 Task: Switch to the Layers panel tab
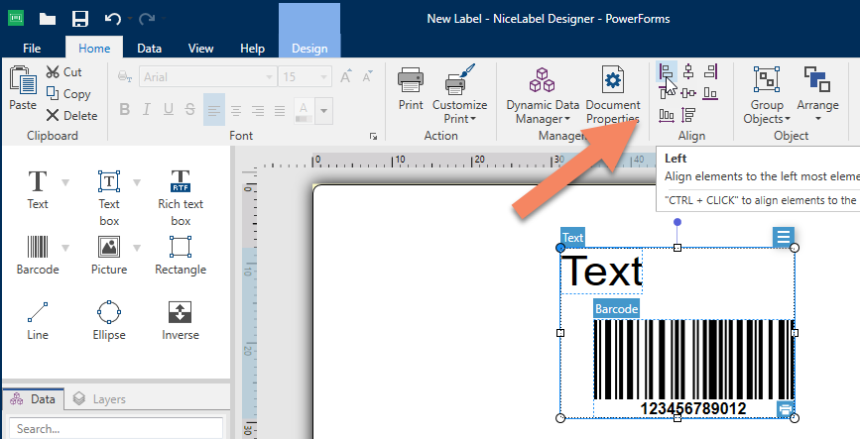99,399
